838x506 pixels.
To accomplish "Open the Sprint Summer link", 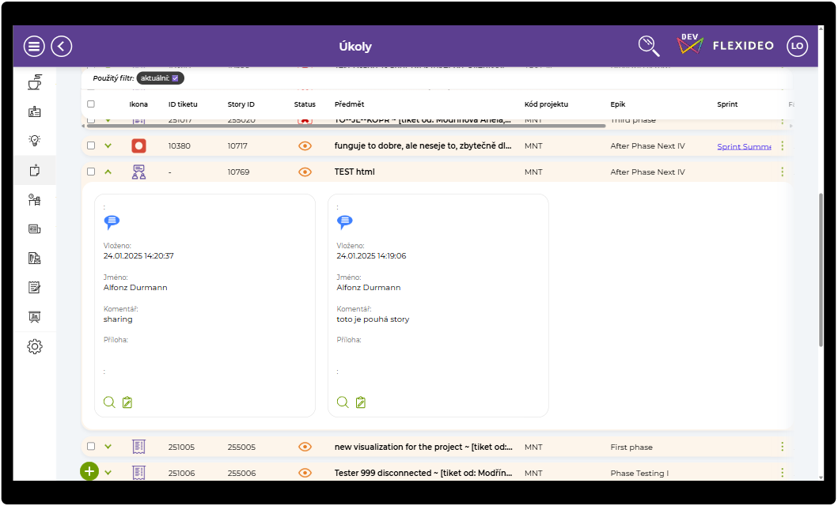I will point(744,146).
